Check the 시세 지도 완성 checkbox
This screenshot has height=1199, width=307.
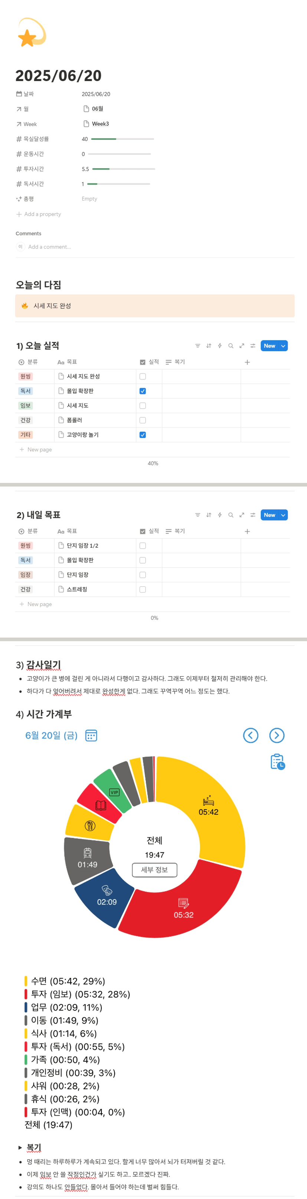(143, 376)
